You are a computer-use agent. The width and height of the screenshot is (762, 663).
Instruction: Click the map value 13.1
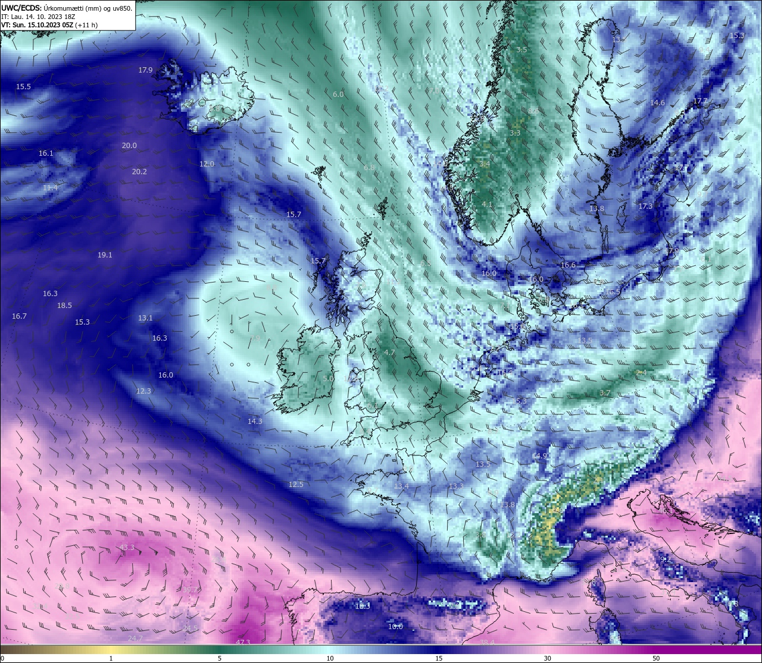click(145, 318)
